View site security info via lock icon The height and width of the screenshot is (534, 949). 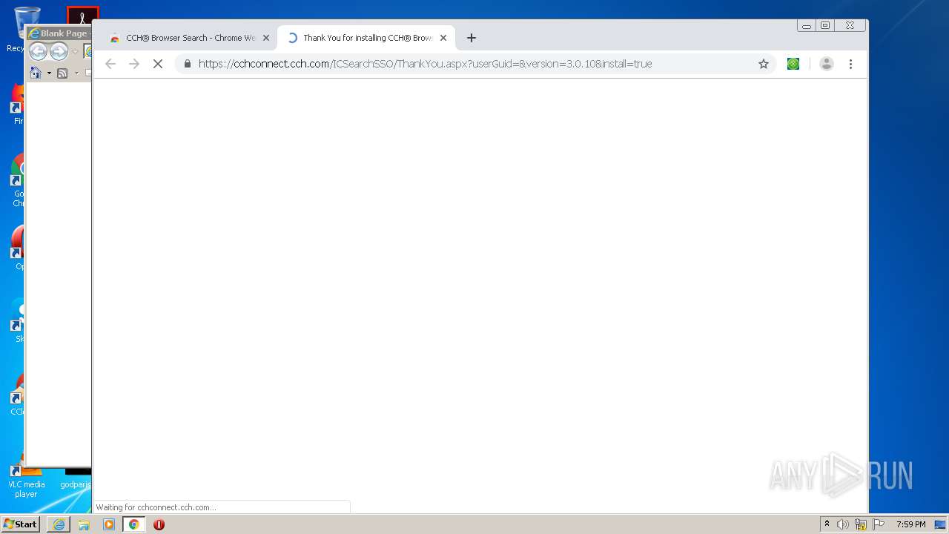click(188, 64)
